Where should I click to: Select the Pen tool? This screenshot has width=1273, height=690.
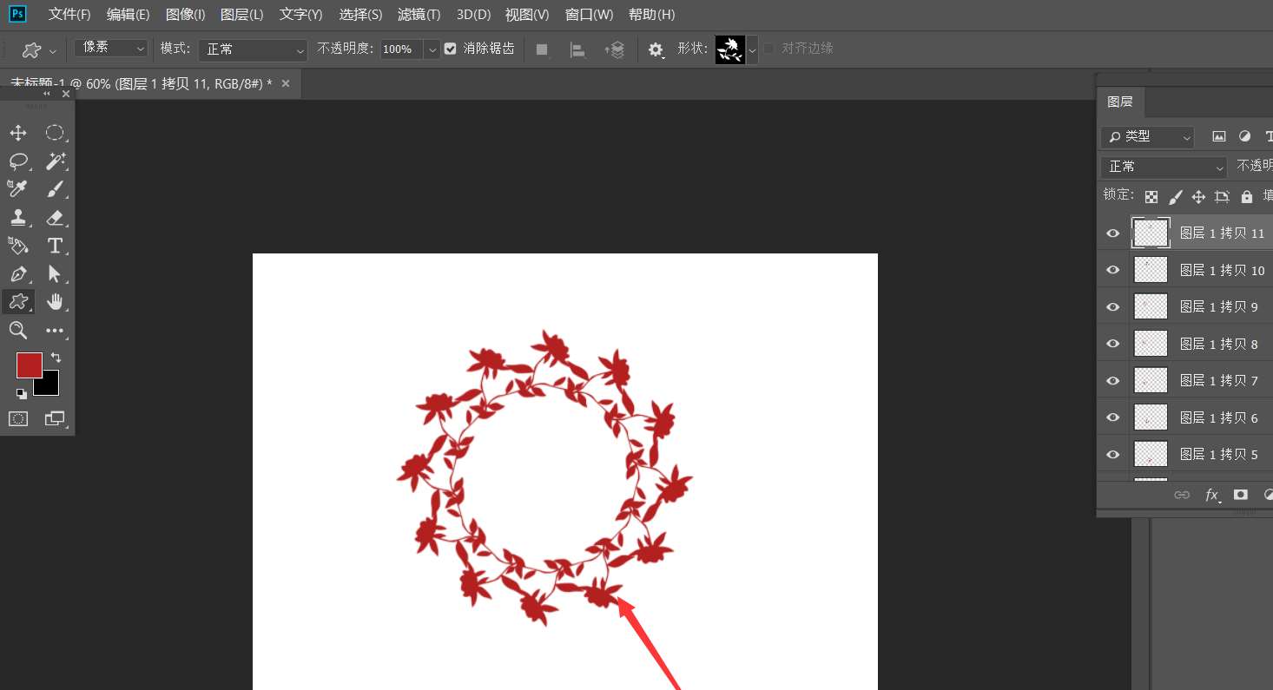[18, 274]
